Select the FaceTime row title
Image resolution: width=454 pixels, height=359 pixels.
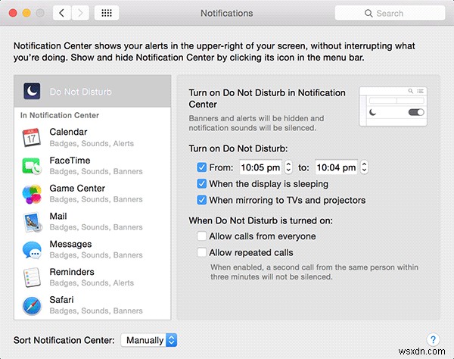pyautogui.click(x=70, y=161)
